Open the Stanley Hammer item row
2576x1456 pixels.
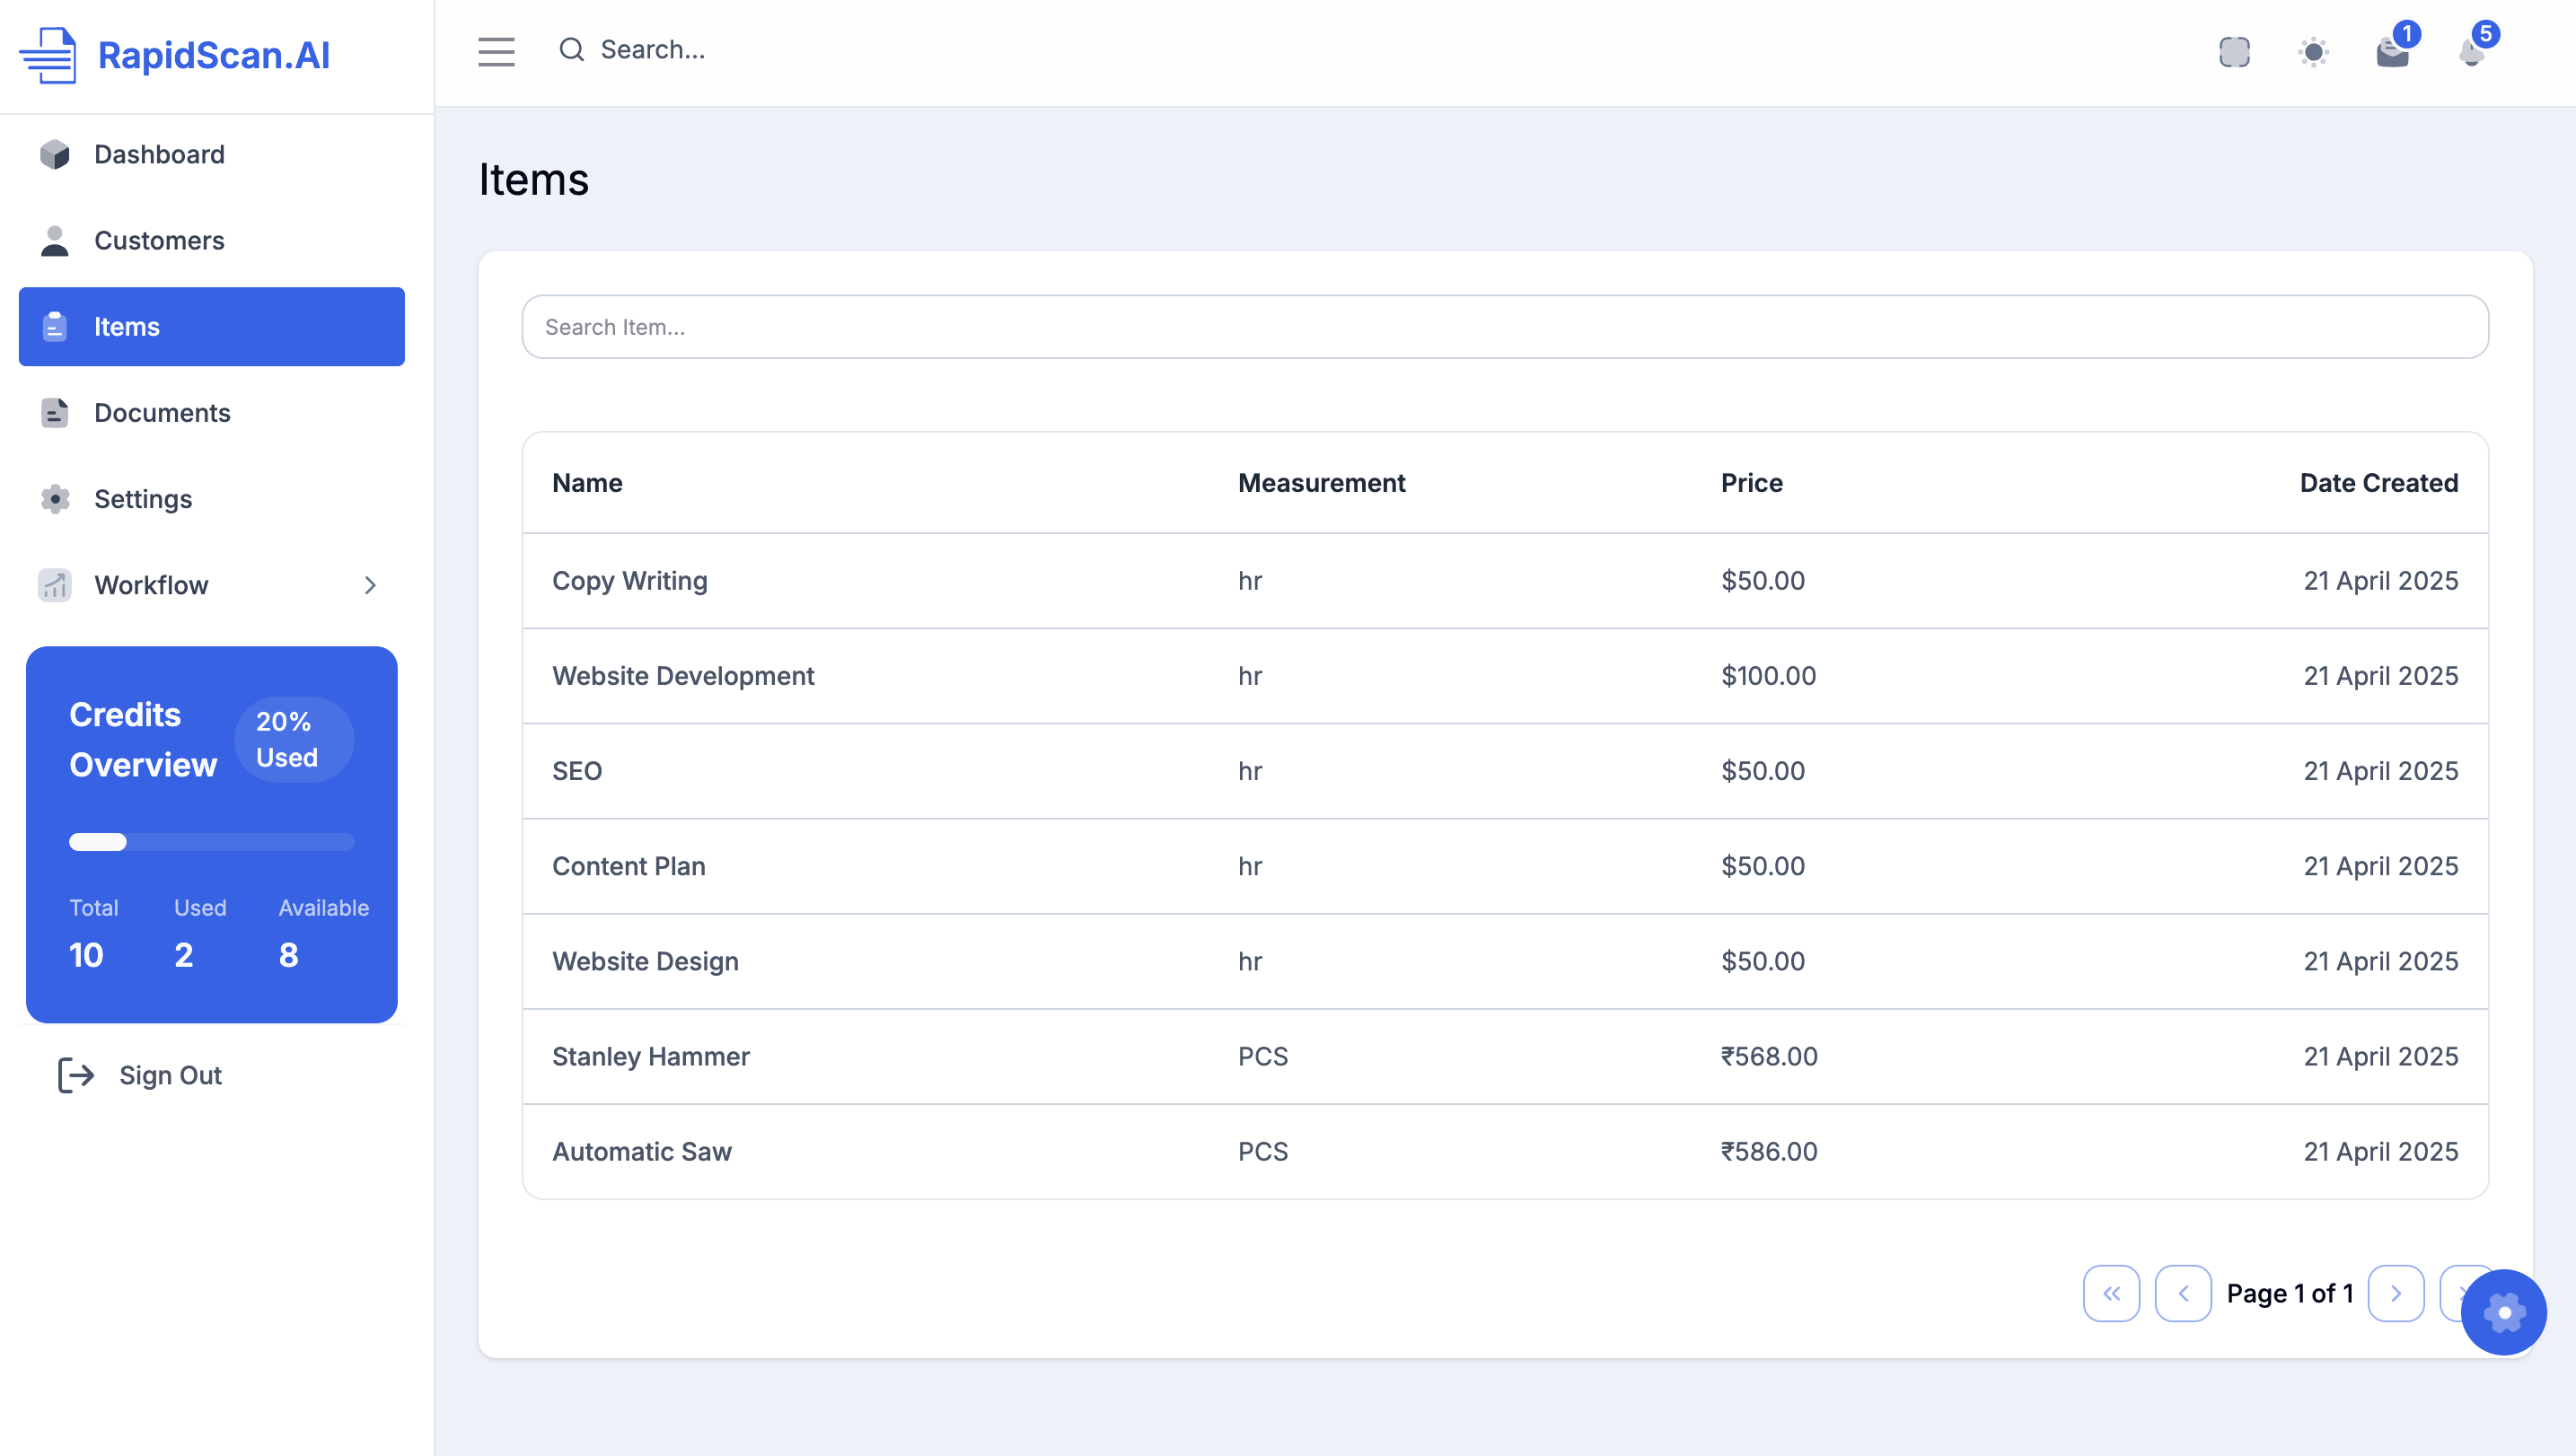pyautogui.click(x=651, y=1056)
